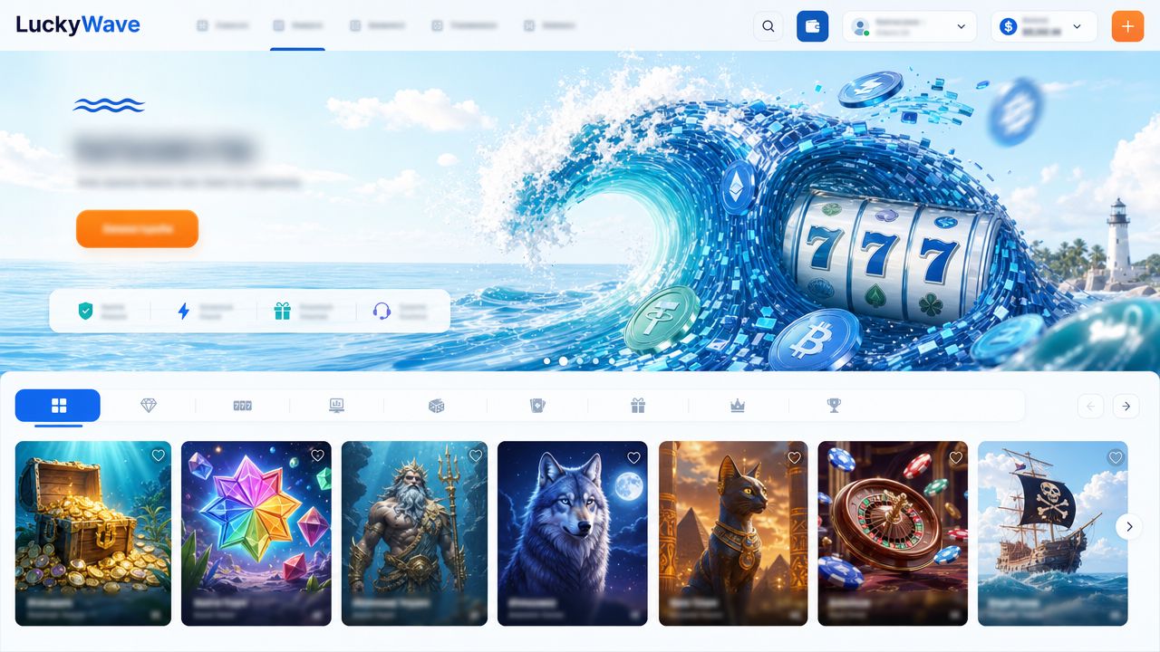
Task: Select the 777 slots category tab
Action: [242, 406]
